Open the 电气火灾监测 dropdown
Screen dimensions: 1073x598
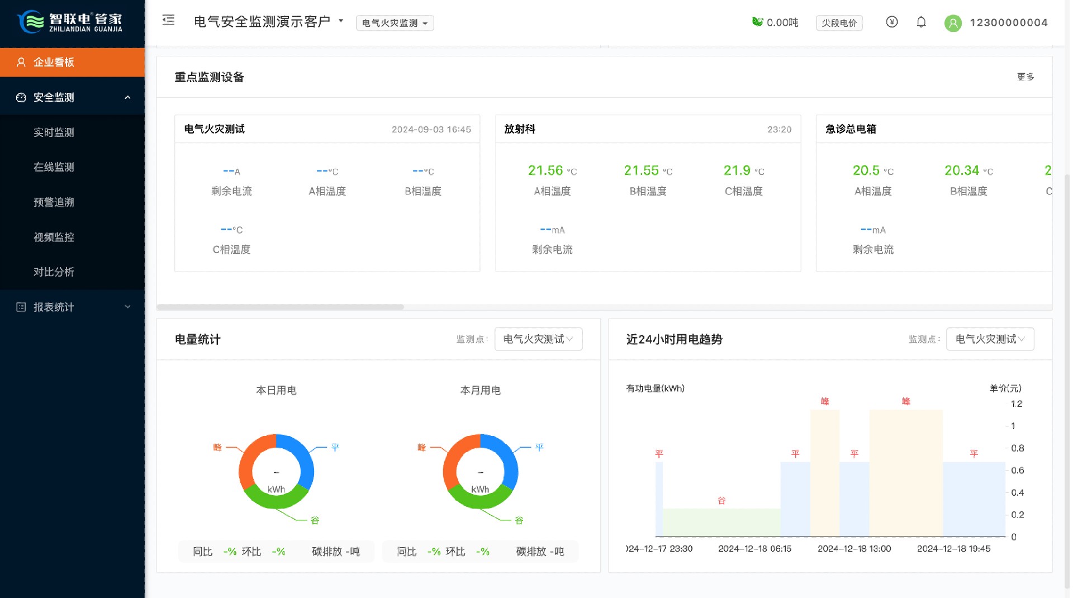pyautogui.click(x=395, y=23)
